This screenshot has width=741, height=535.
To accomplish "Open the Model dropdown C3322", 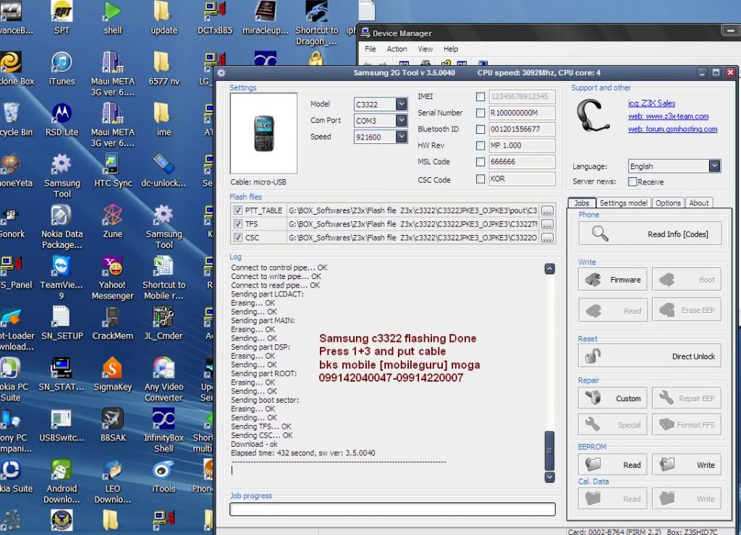I will [x=401, y=104].
